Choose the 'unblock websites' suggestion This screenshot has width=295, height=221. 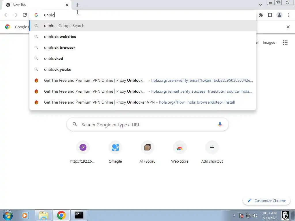[x=143, y=37]
